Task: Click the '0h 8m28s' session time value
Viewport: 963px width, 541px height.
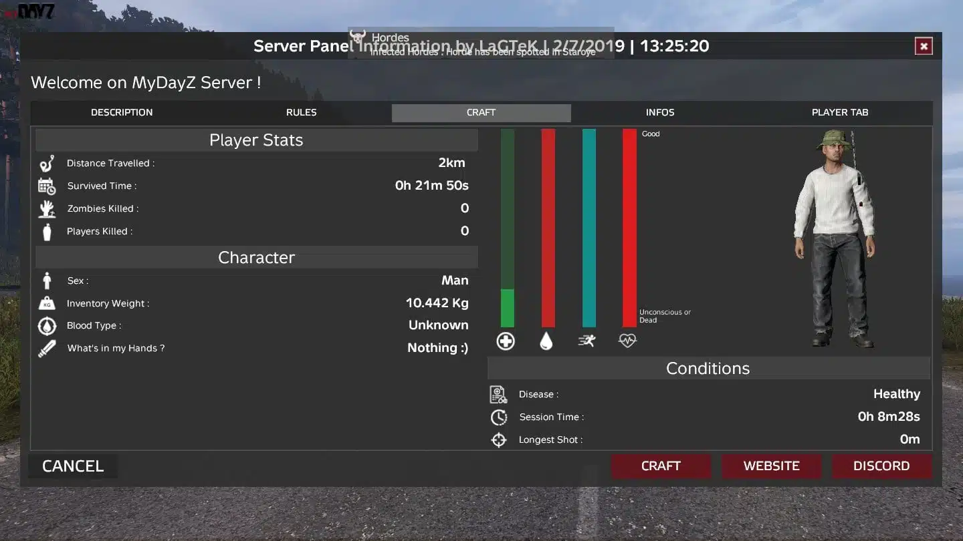Action: [x=889, y=417]
